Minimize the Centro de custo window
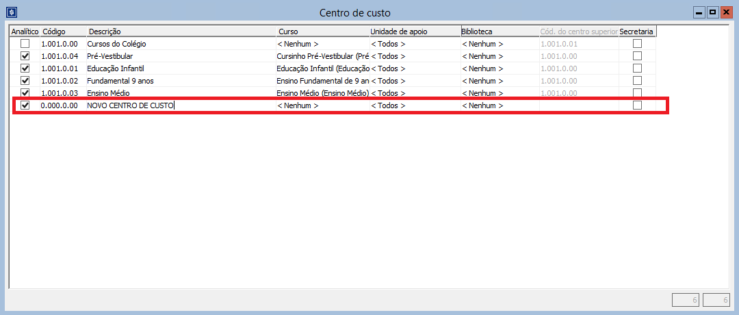 coord(699,12)
